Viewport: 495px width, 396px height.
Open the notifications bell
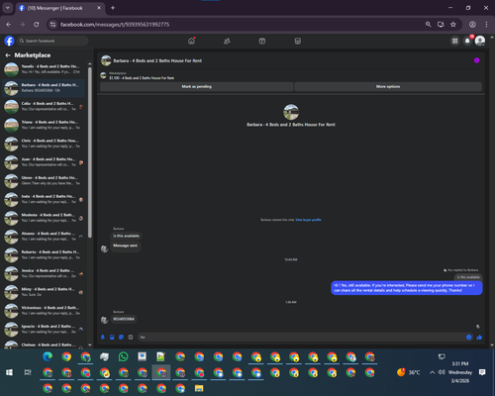point(467,41)
